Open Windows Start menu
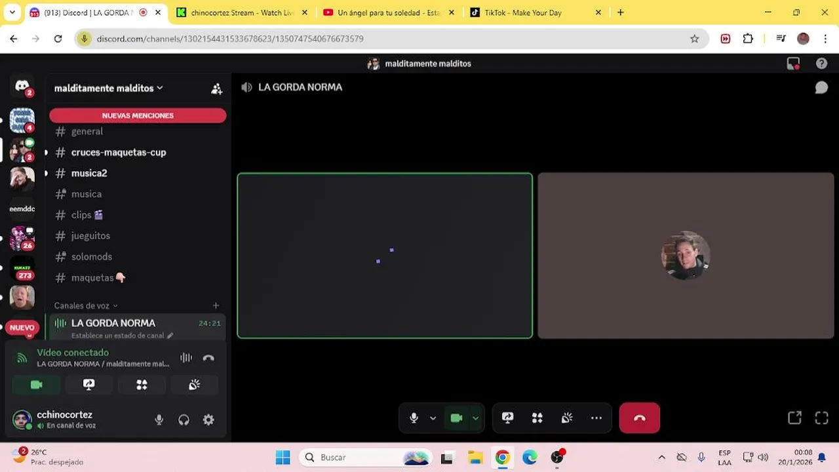 283,457
